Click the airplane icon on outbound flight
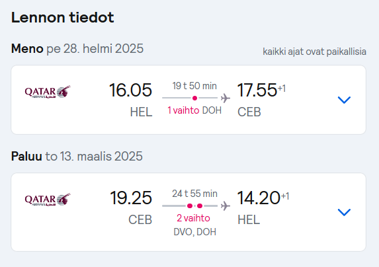379x267 pixels. tap(226, 98)
